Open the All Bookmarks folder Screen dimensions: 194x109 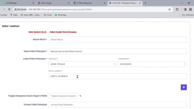point(188,15)
